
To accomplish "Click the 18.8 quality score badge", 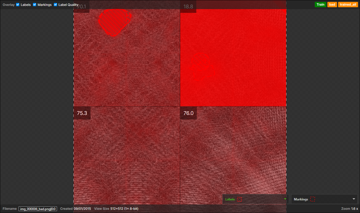I will 188,7.
